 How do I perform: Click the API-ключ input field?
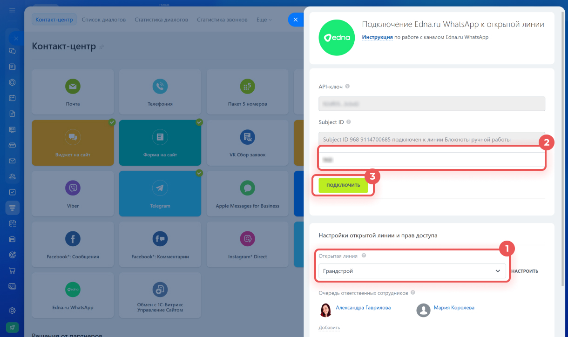(432, 103)
